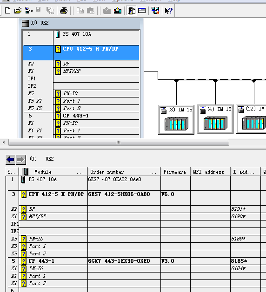The image size is (266, 292).
Task: Click the rack icon beside (0) UR2 title
Action: point(25,23)
